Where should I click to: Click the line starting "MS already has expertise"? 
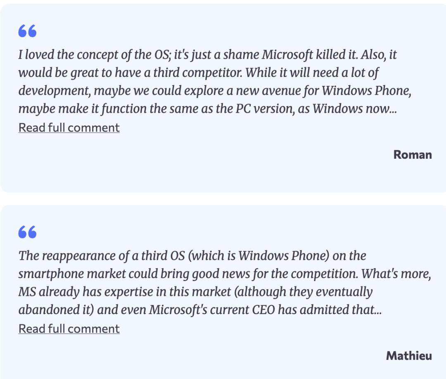pyautogui.click(x=195, y=292)
